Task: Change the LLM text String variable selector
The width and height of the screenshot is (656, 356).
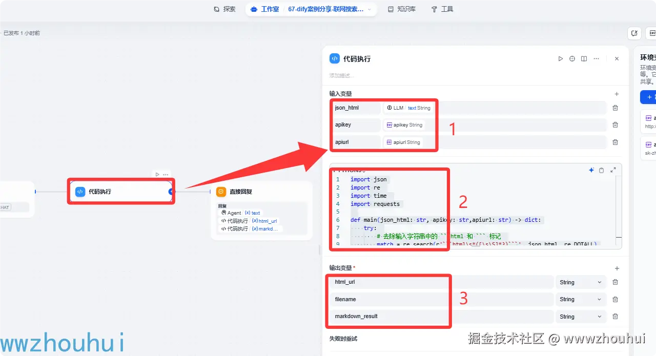Action: [x=495, y=108]
